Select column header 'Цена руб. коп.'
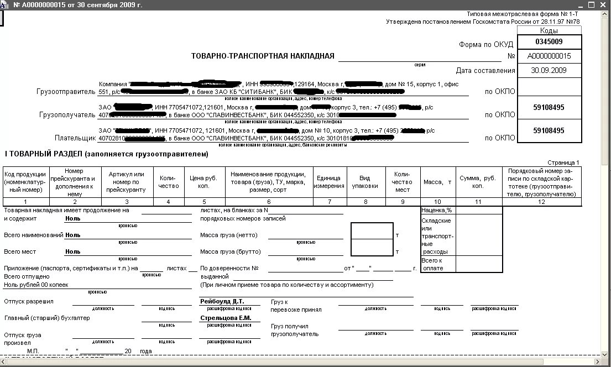The width and height of the screenshot is (611, 367). point(205,182)
